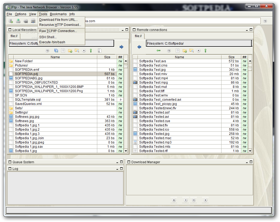Create new folder in local filesystem
Viewport: 280px width, 222px height.
point(70,50)
